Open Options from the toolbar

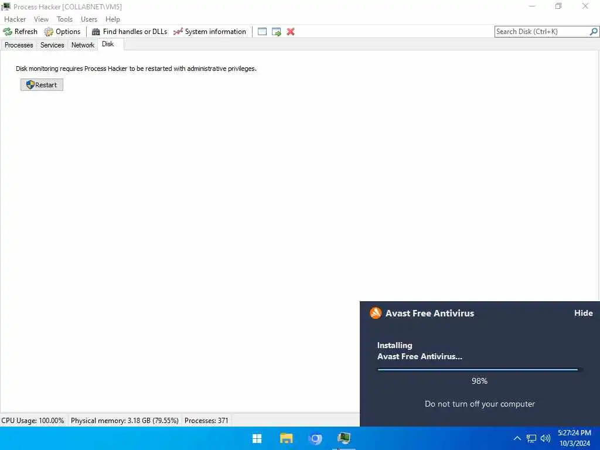(x=62, y=32)
